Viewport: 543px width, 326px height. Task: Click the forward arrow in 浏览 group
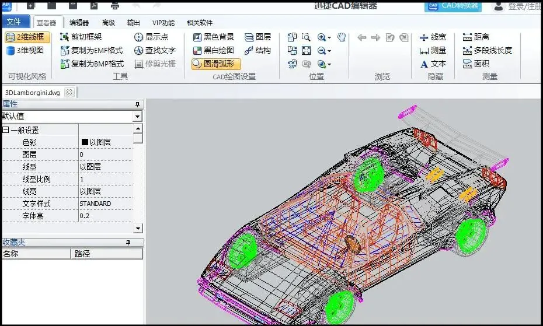click(376, 37)
